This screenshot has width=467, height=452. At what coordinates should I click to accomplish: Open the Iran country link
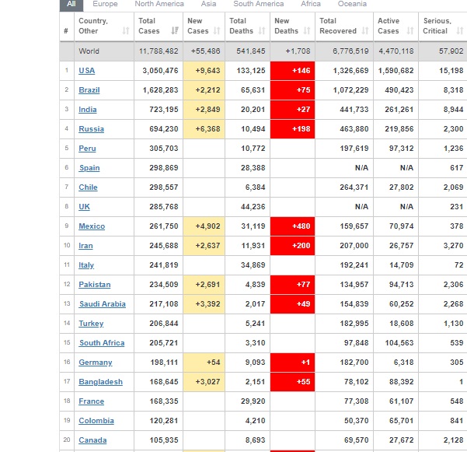(x=85, y=246)
